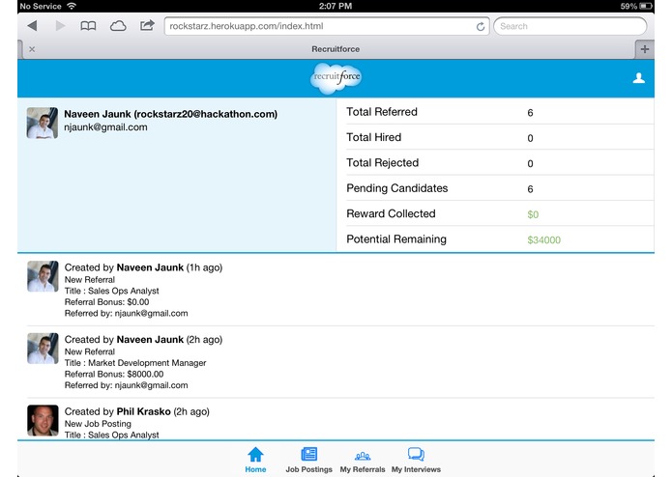672x477 pixels.
Task: Click the Total Rejected row label
Action: 382,163
